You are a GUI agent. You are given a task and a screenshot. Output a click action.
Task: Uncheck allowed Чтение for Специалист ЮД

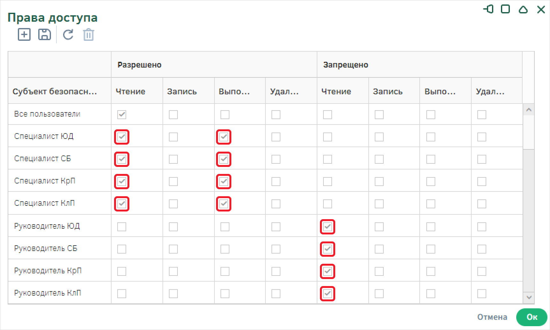coord(122,137)
